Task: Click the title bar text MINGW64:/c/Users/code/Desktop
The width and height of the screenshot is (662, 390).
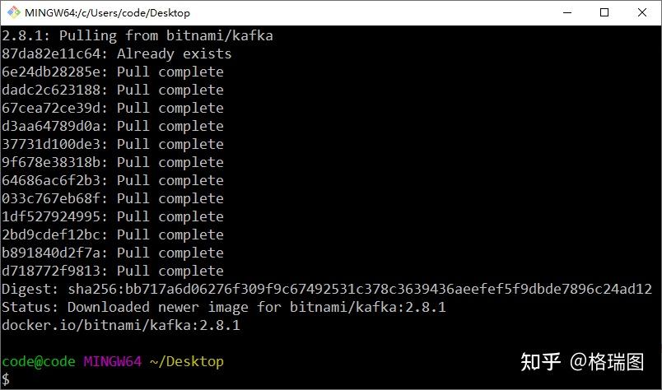Action: click(x=107, y=13)
